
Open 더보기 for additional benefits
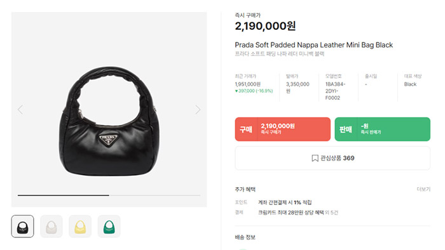click(423, 189)
